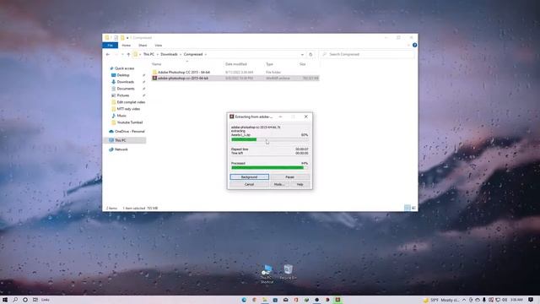The height and width of the screenshot is (304, 540).
Task: Click This PC in the address breadcrumb
Action: point(148,54)
